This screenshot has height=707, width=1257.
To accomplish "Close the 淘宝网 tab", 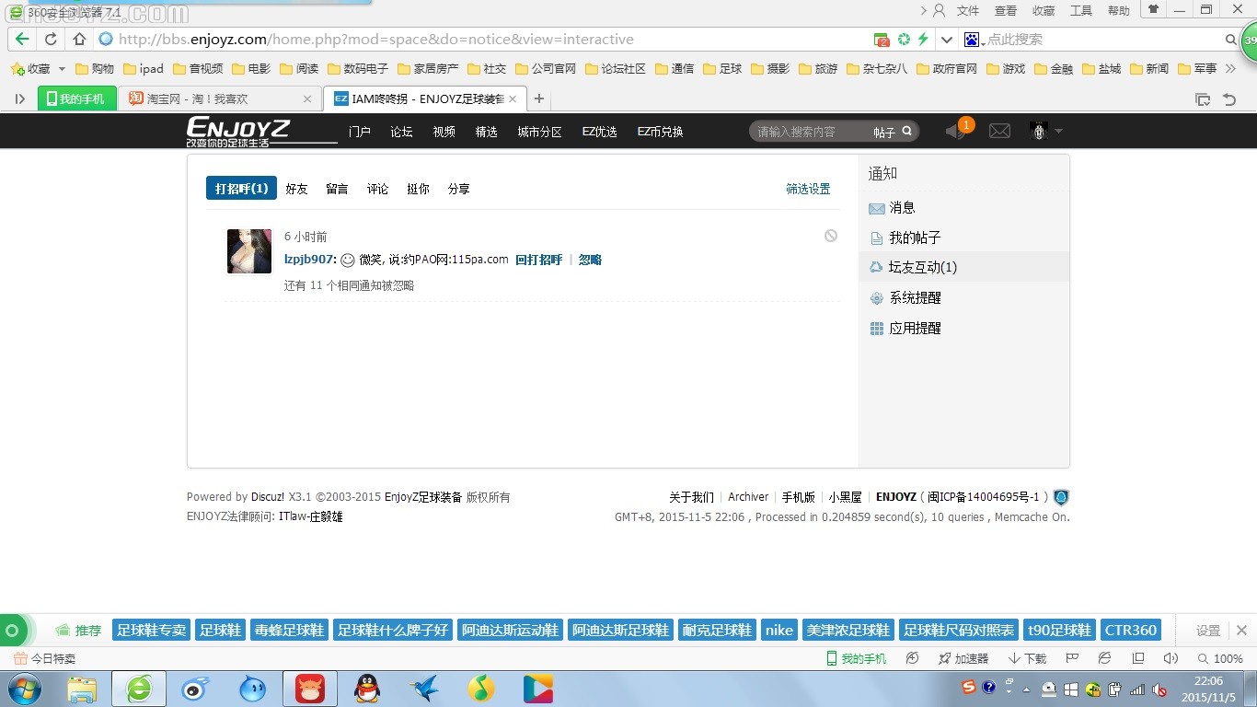I will [x=307, y=99].
